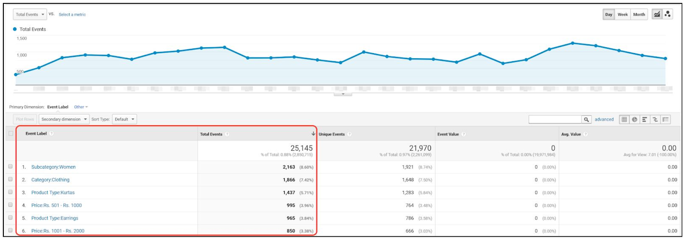Click the 25,145 total events value
686x241 pixels.
click(301, 148)
